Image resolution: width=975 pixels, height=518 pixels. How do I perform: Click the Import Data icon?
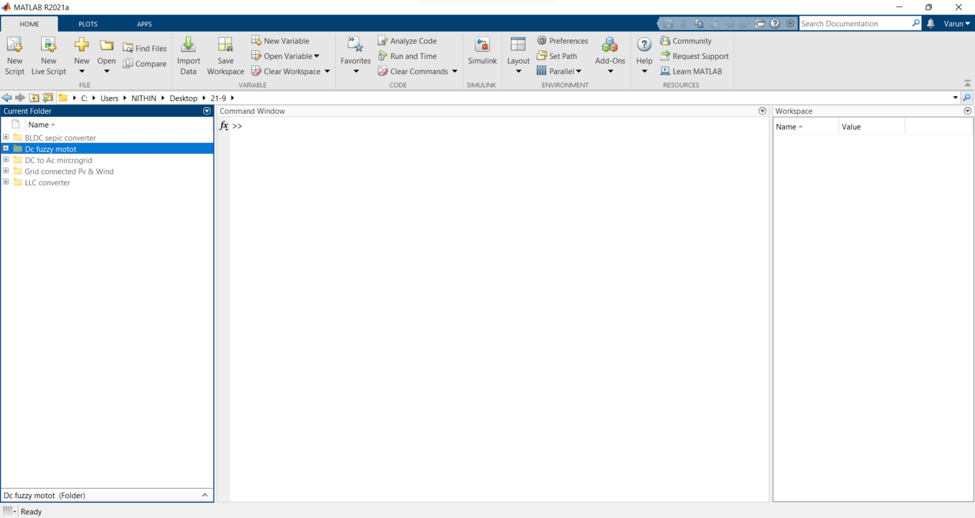point(189,55)
